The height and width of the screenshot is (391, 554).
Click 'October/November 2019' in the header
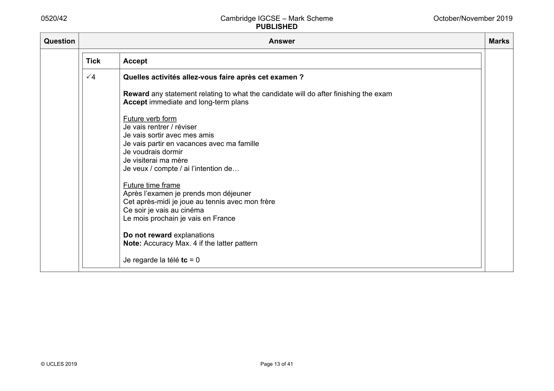(x=473, y=19)
